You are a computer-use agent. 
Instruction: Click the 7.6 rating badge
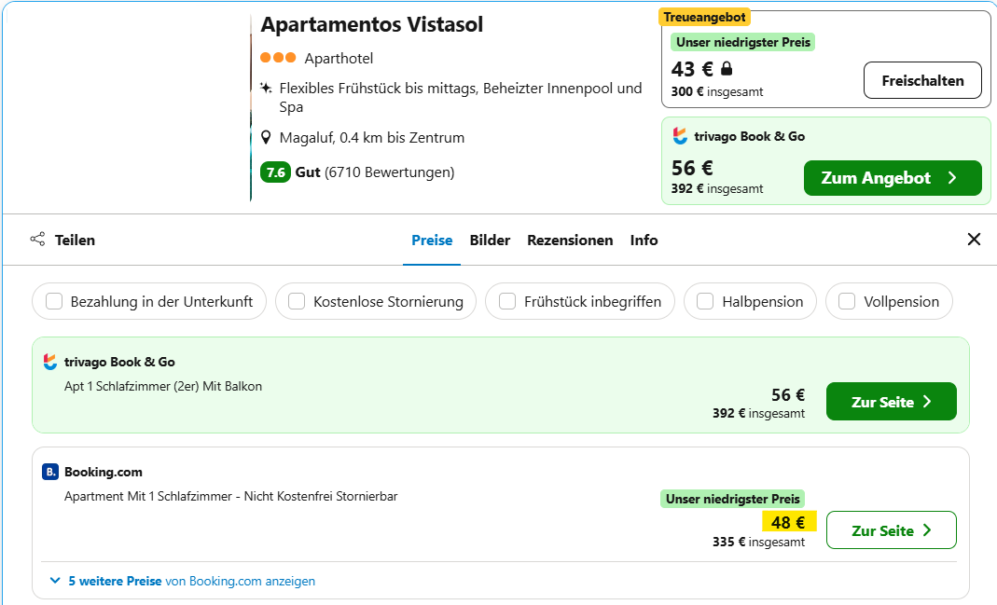(275, 172)
